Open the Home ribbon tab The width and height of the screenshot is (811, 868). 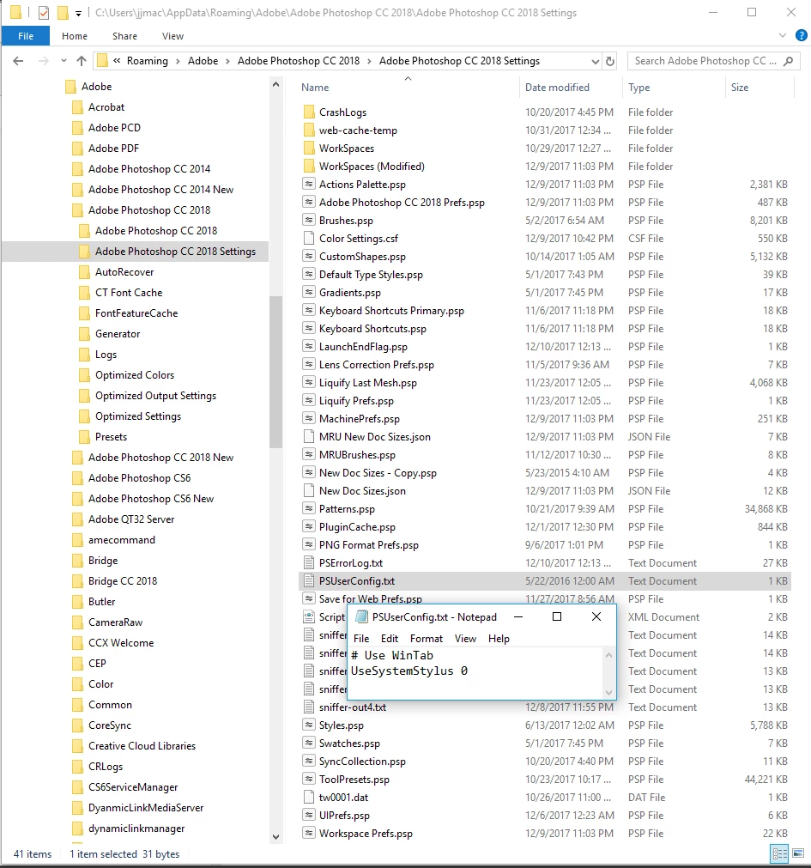[x=75, y=36]
